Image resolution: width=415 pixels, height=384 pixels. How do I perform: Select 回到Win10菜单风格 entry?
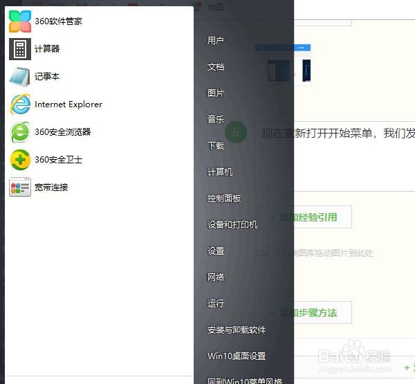click(x=245, y=381)
